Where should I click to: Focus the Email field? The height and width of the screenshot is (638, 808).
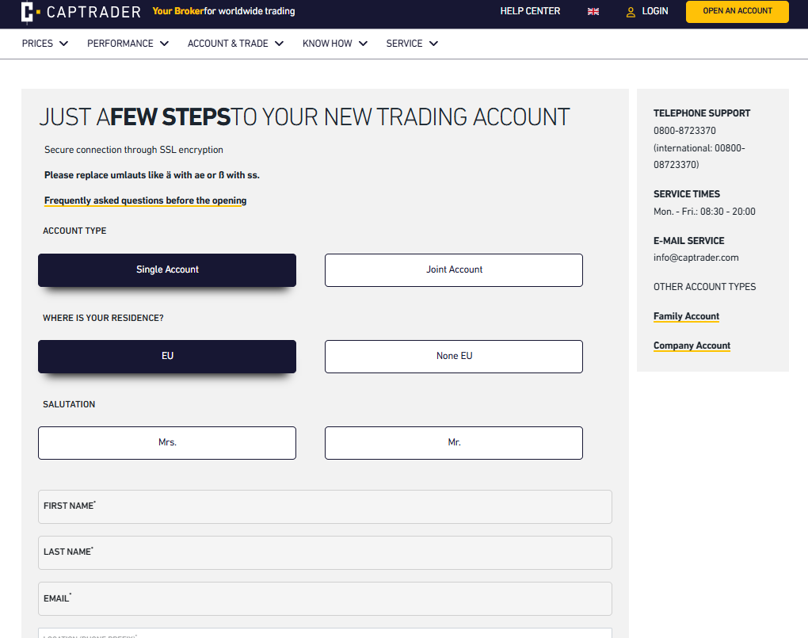(325, 599)
